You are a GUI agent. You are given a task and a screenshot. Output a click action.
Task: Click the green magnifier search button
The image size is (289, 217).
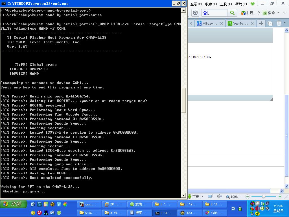click(232, 13)
